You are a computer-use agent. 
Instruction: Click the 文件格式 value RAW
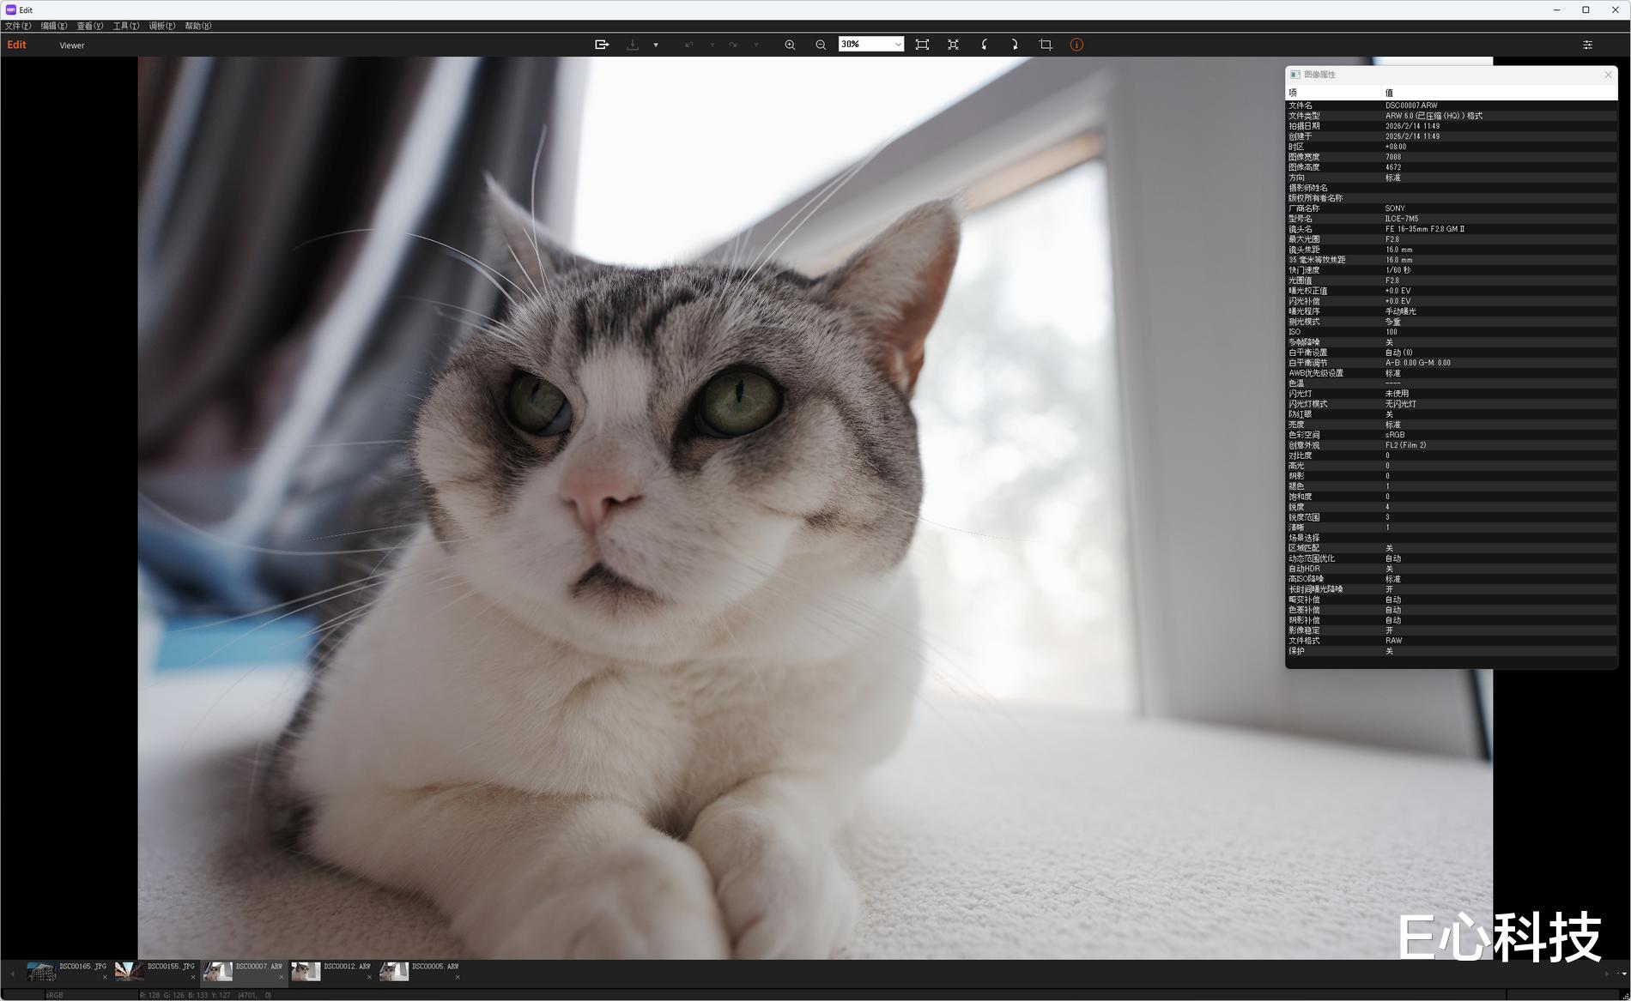[x=1393, y=641]
